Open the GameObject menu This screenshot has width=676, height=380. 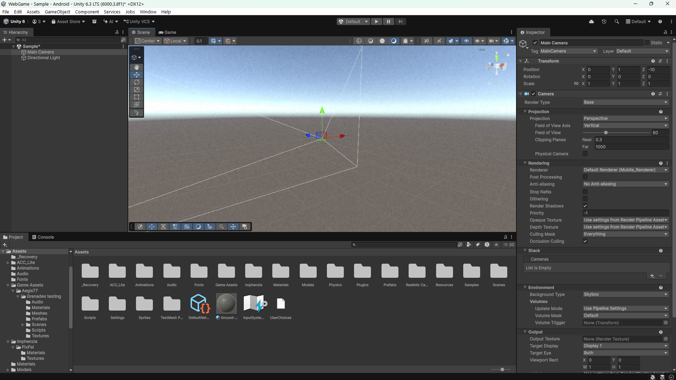(57, 12)
